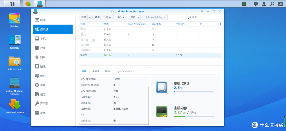Click the 2 GB 内存容量 value

(x=116, y=97)
